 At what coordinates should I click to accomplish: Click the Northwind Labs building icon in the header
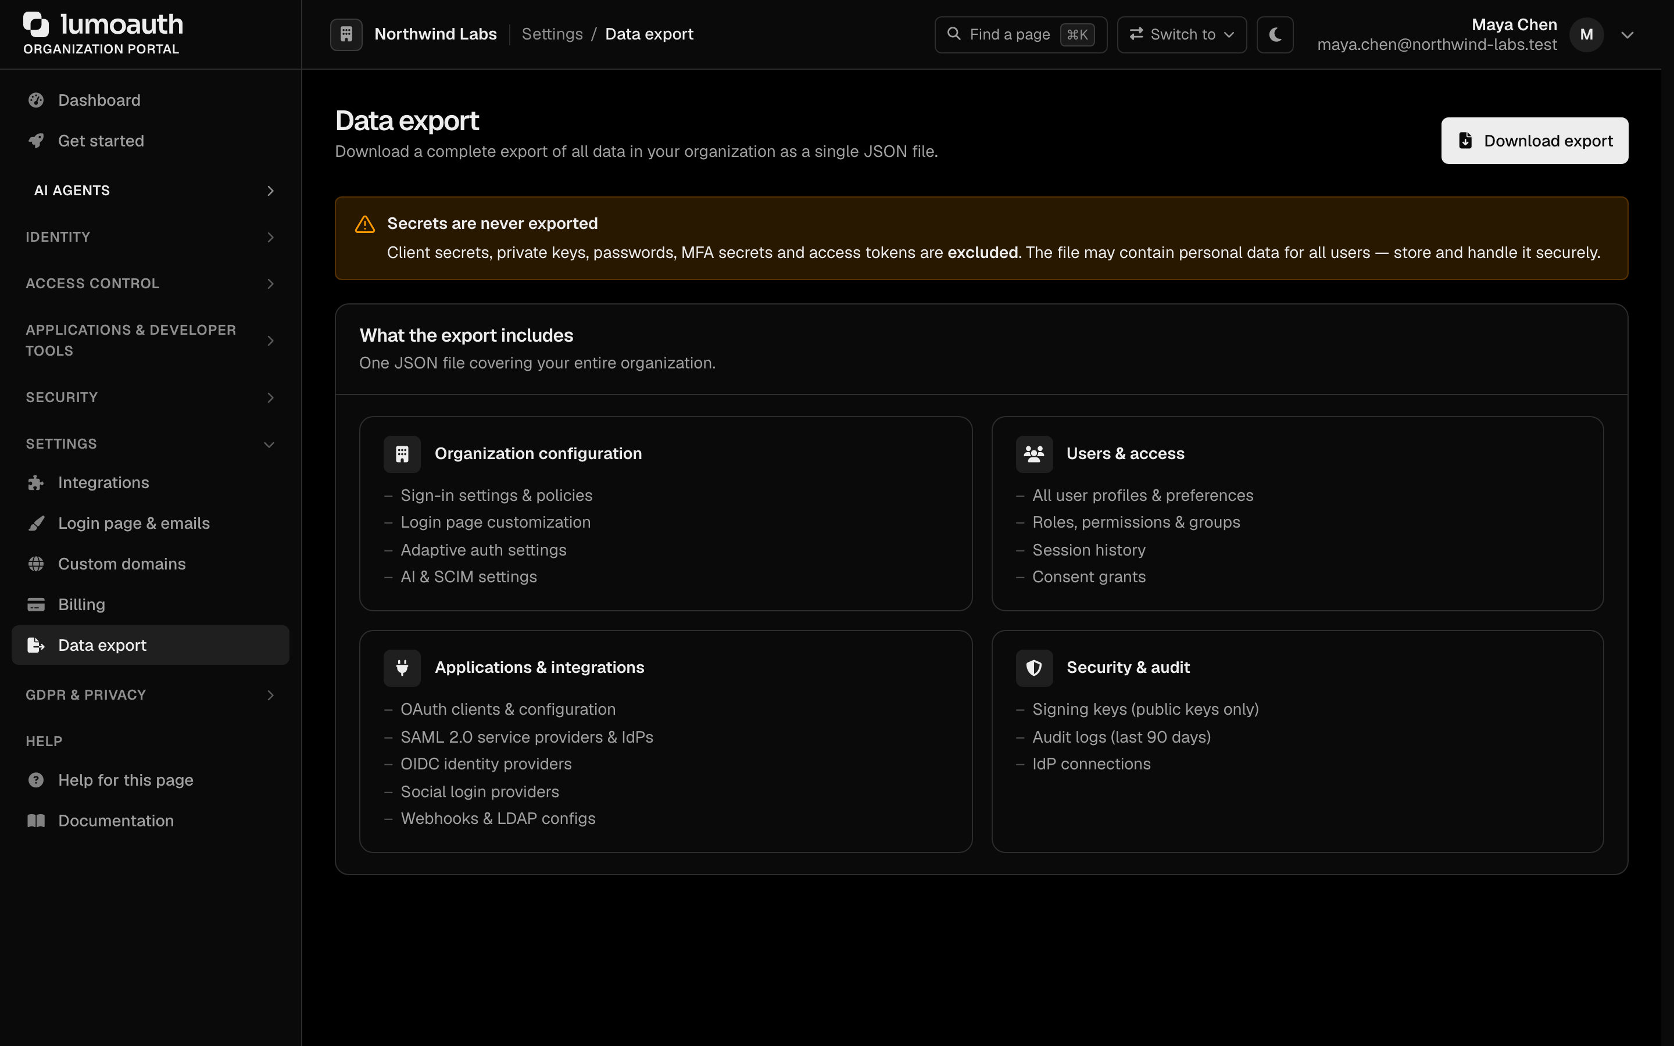pyautogui.click(x=346, y=35)
